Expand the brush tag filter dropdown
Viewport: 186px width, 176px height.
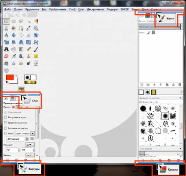160,98
